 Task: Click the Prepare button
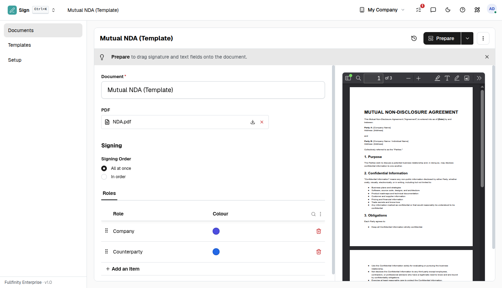click(x=442, y=38)
